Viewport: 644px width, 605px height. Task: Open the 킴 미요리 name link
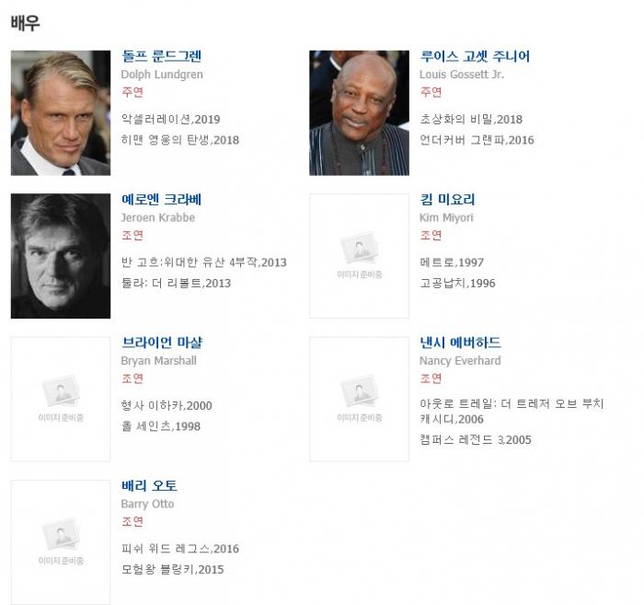coord(447,199)
